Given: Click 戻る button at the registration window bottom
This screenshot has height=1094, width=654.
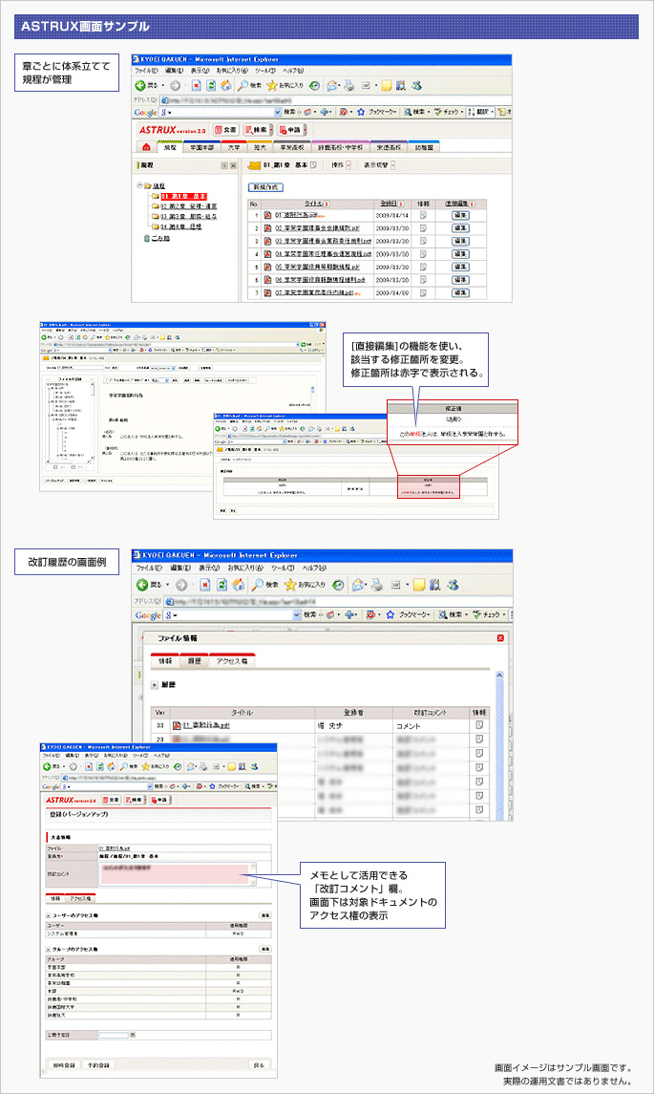Looking at the screenshot, I should 259,1064.
